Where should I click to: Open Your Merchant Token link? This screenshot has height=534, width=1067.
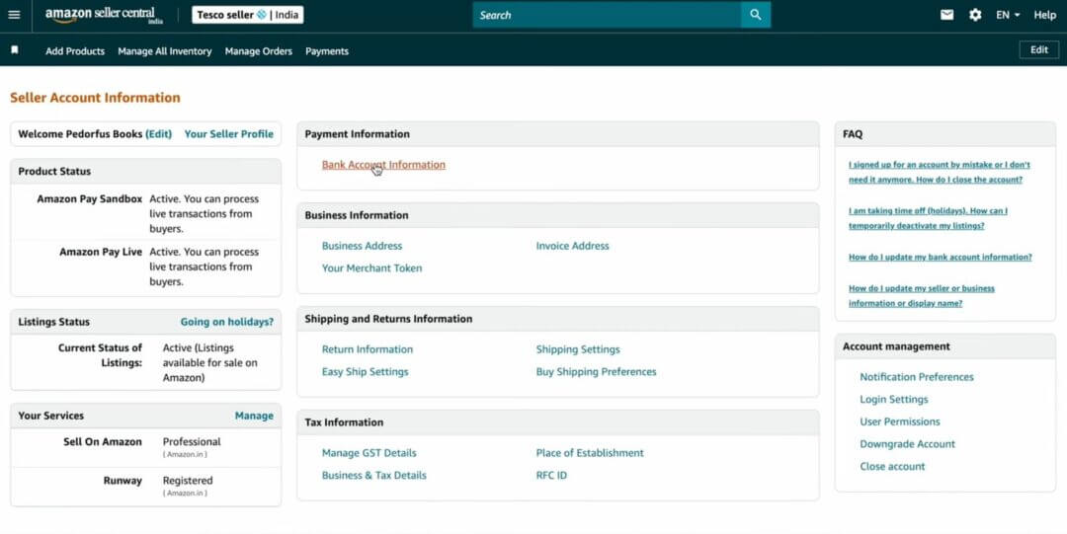371,268
